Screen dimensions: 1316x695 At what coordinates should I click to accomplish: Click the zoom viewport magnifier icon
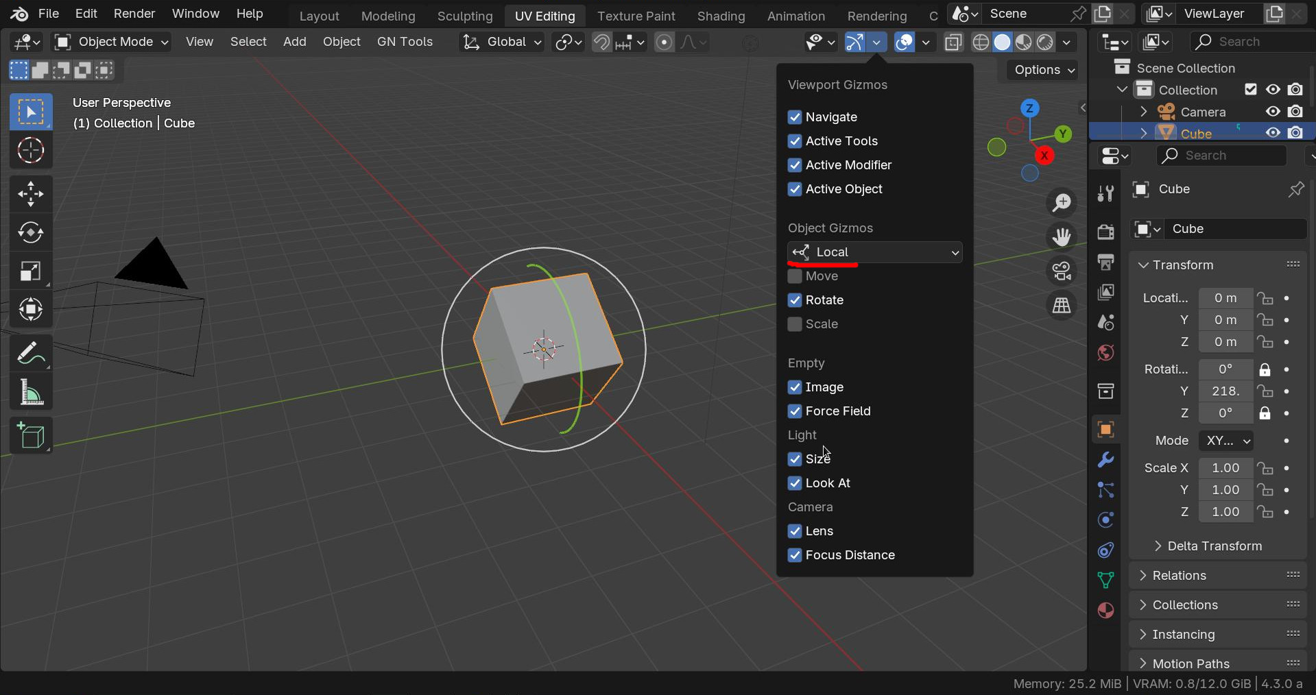[1062, 203]
